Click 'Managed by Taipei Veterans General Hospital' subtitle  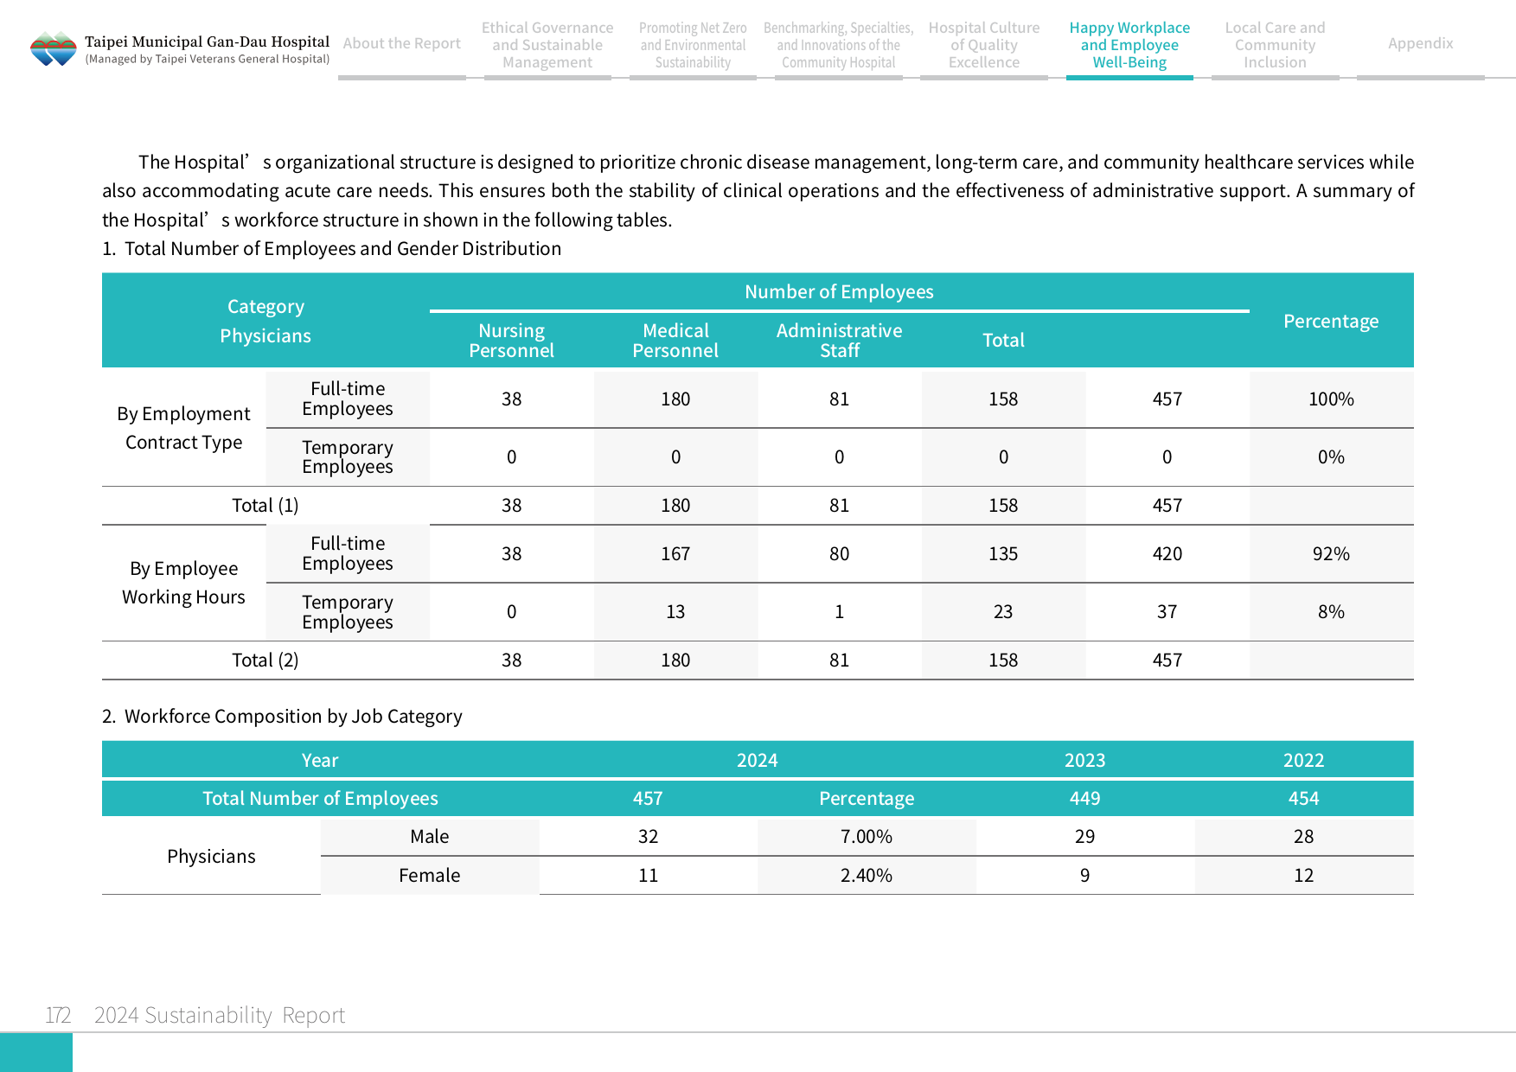click(208, 59)
